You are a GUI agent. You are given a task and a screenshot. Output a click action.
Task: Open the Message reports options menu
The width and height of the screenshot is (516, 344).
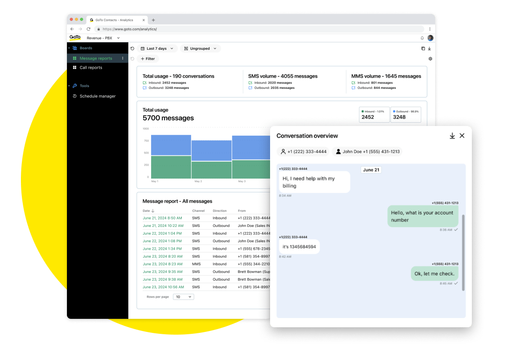tap(122, 58)
